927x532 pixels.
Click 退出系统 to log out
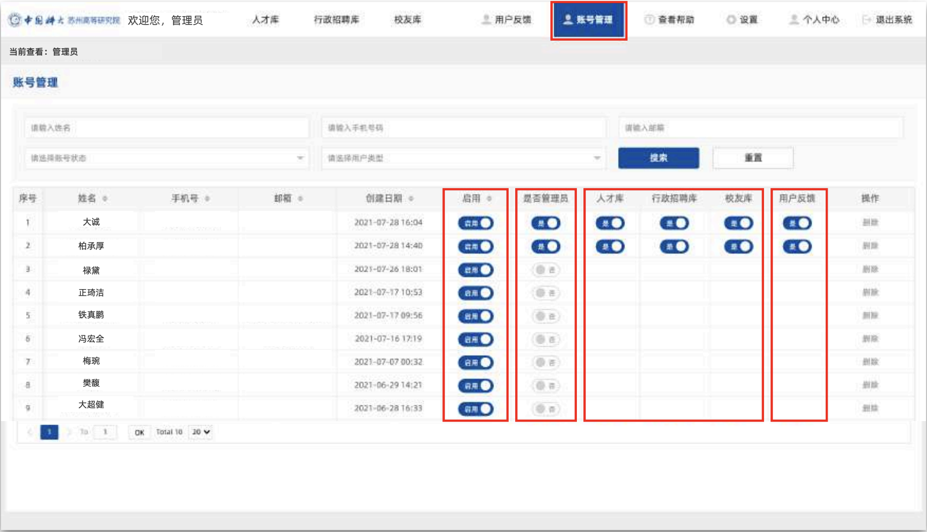(x=887, y=20)
